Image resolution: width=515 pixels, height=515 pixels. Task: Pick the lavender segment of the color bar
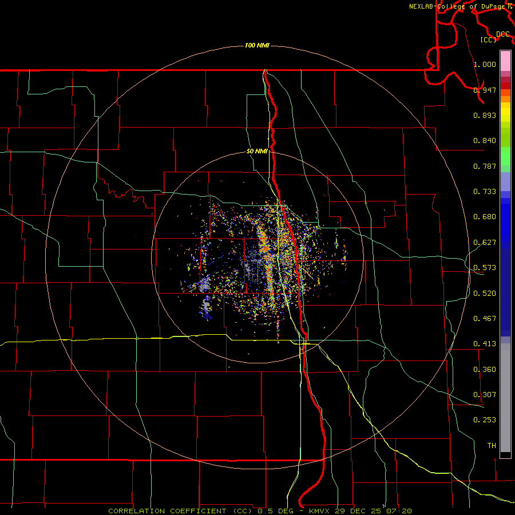(x=505, y=181)
